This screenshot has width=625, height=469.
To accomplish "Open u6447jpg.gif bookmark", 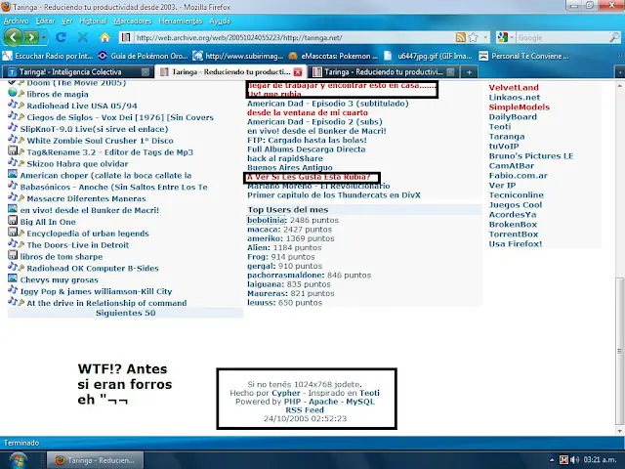I will click(x=429, y=56).
